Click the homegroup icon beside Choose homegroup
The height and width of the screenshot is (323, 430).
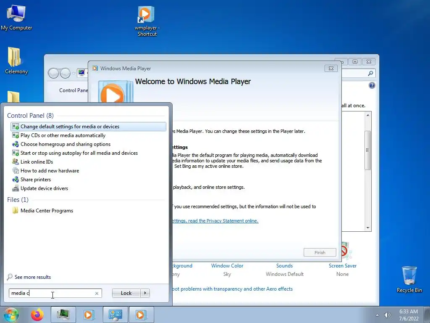16,144
